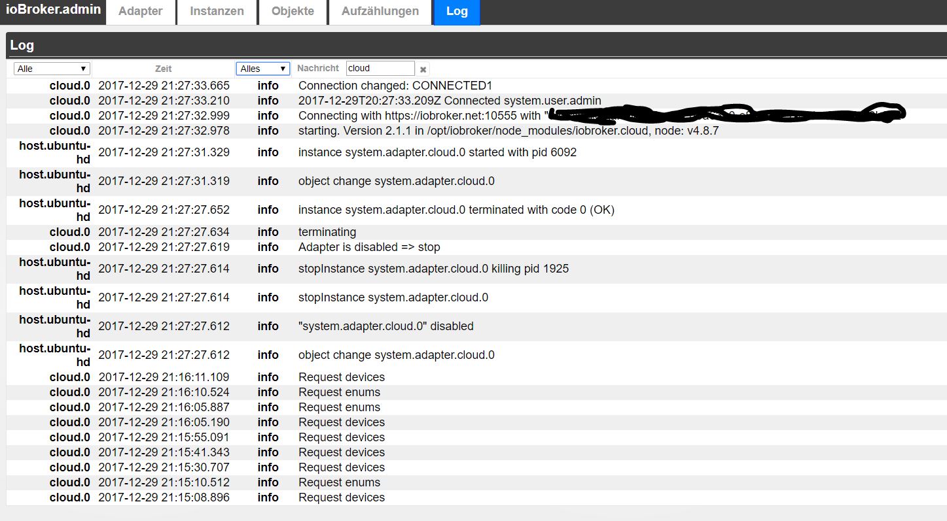
Task: Click timestamp 2017-12-29 21:27:33.665
Action: 164,86
